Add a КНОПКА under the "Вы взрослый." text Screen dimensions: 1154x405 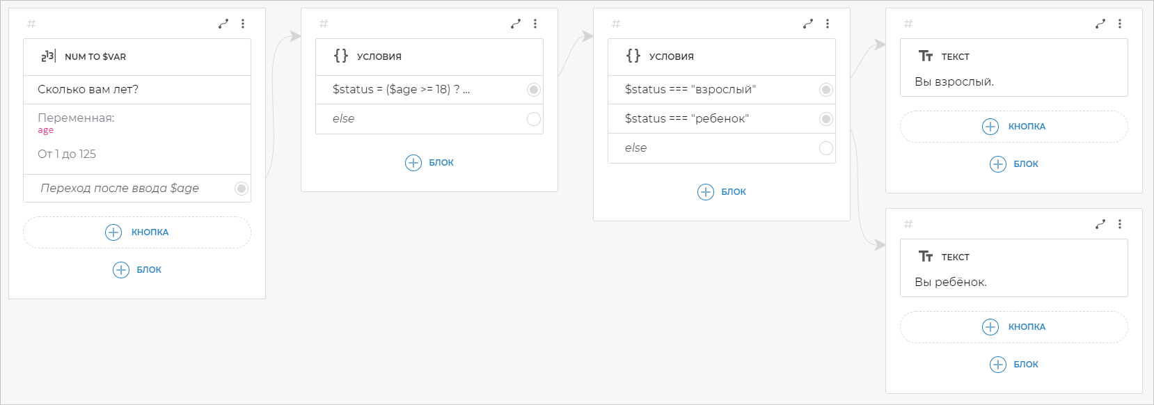point(1013,127)
